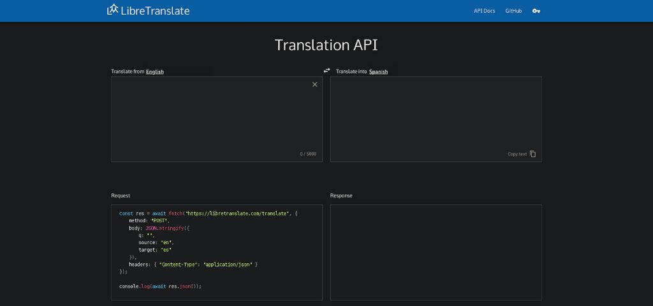Viewport: 653px width, 306px height.
Task: Click the Response section label
Action: pyautogui.click(x=341, y=196)
